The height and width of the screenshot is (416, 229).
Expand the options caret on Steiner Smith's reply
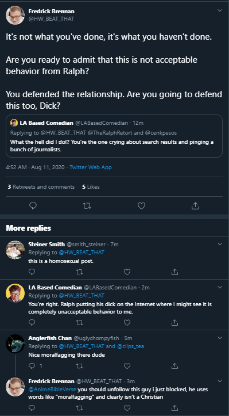tap(220, 244)
